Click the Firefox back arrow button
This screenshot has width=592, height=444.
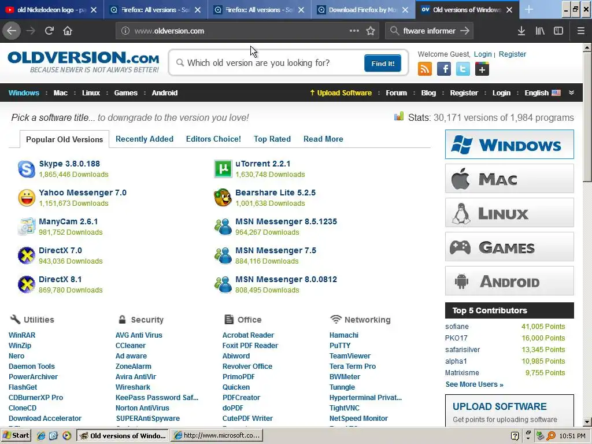[12, 31]
